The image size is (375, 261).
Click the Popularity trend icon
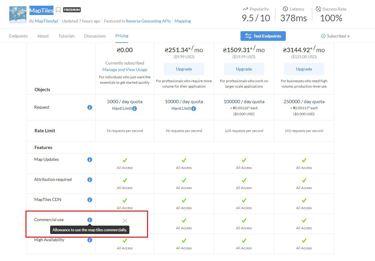point(245,9)
